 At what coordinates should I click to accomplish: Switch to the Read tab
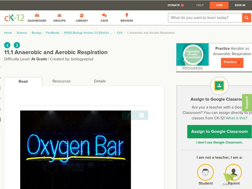(x=23, y=81)
